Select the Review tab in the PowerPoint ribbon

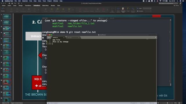tap(53, 5)
